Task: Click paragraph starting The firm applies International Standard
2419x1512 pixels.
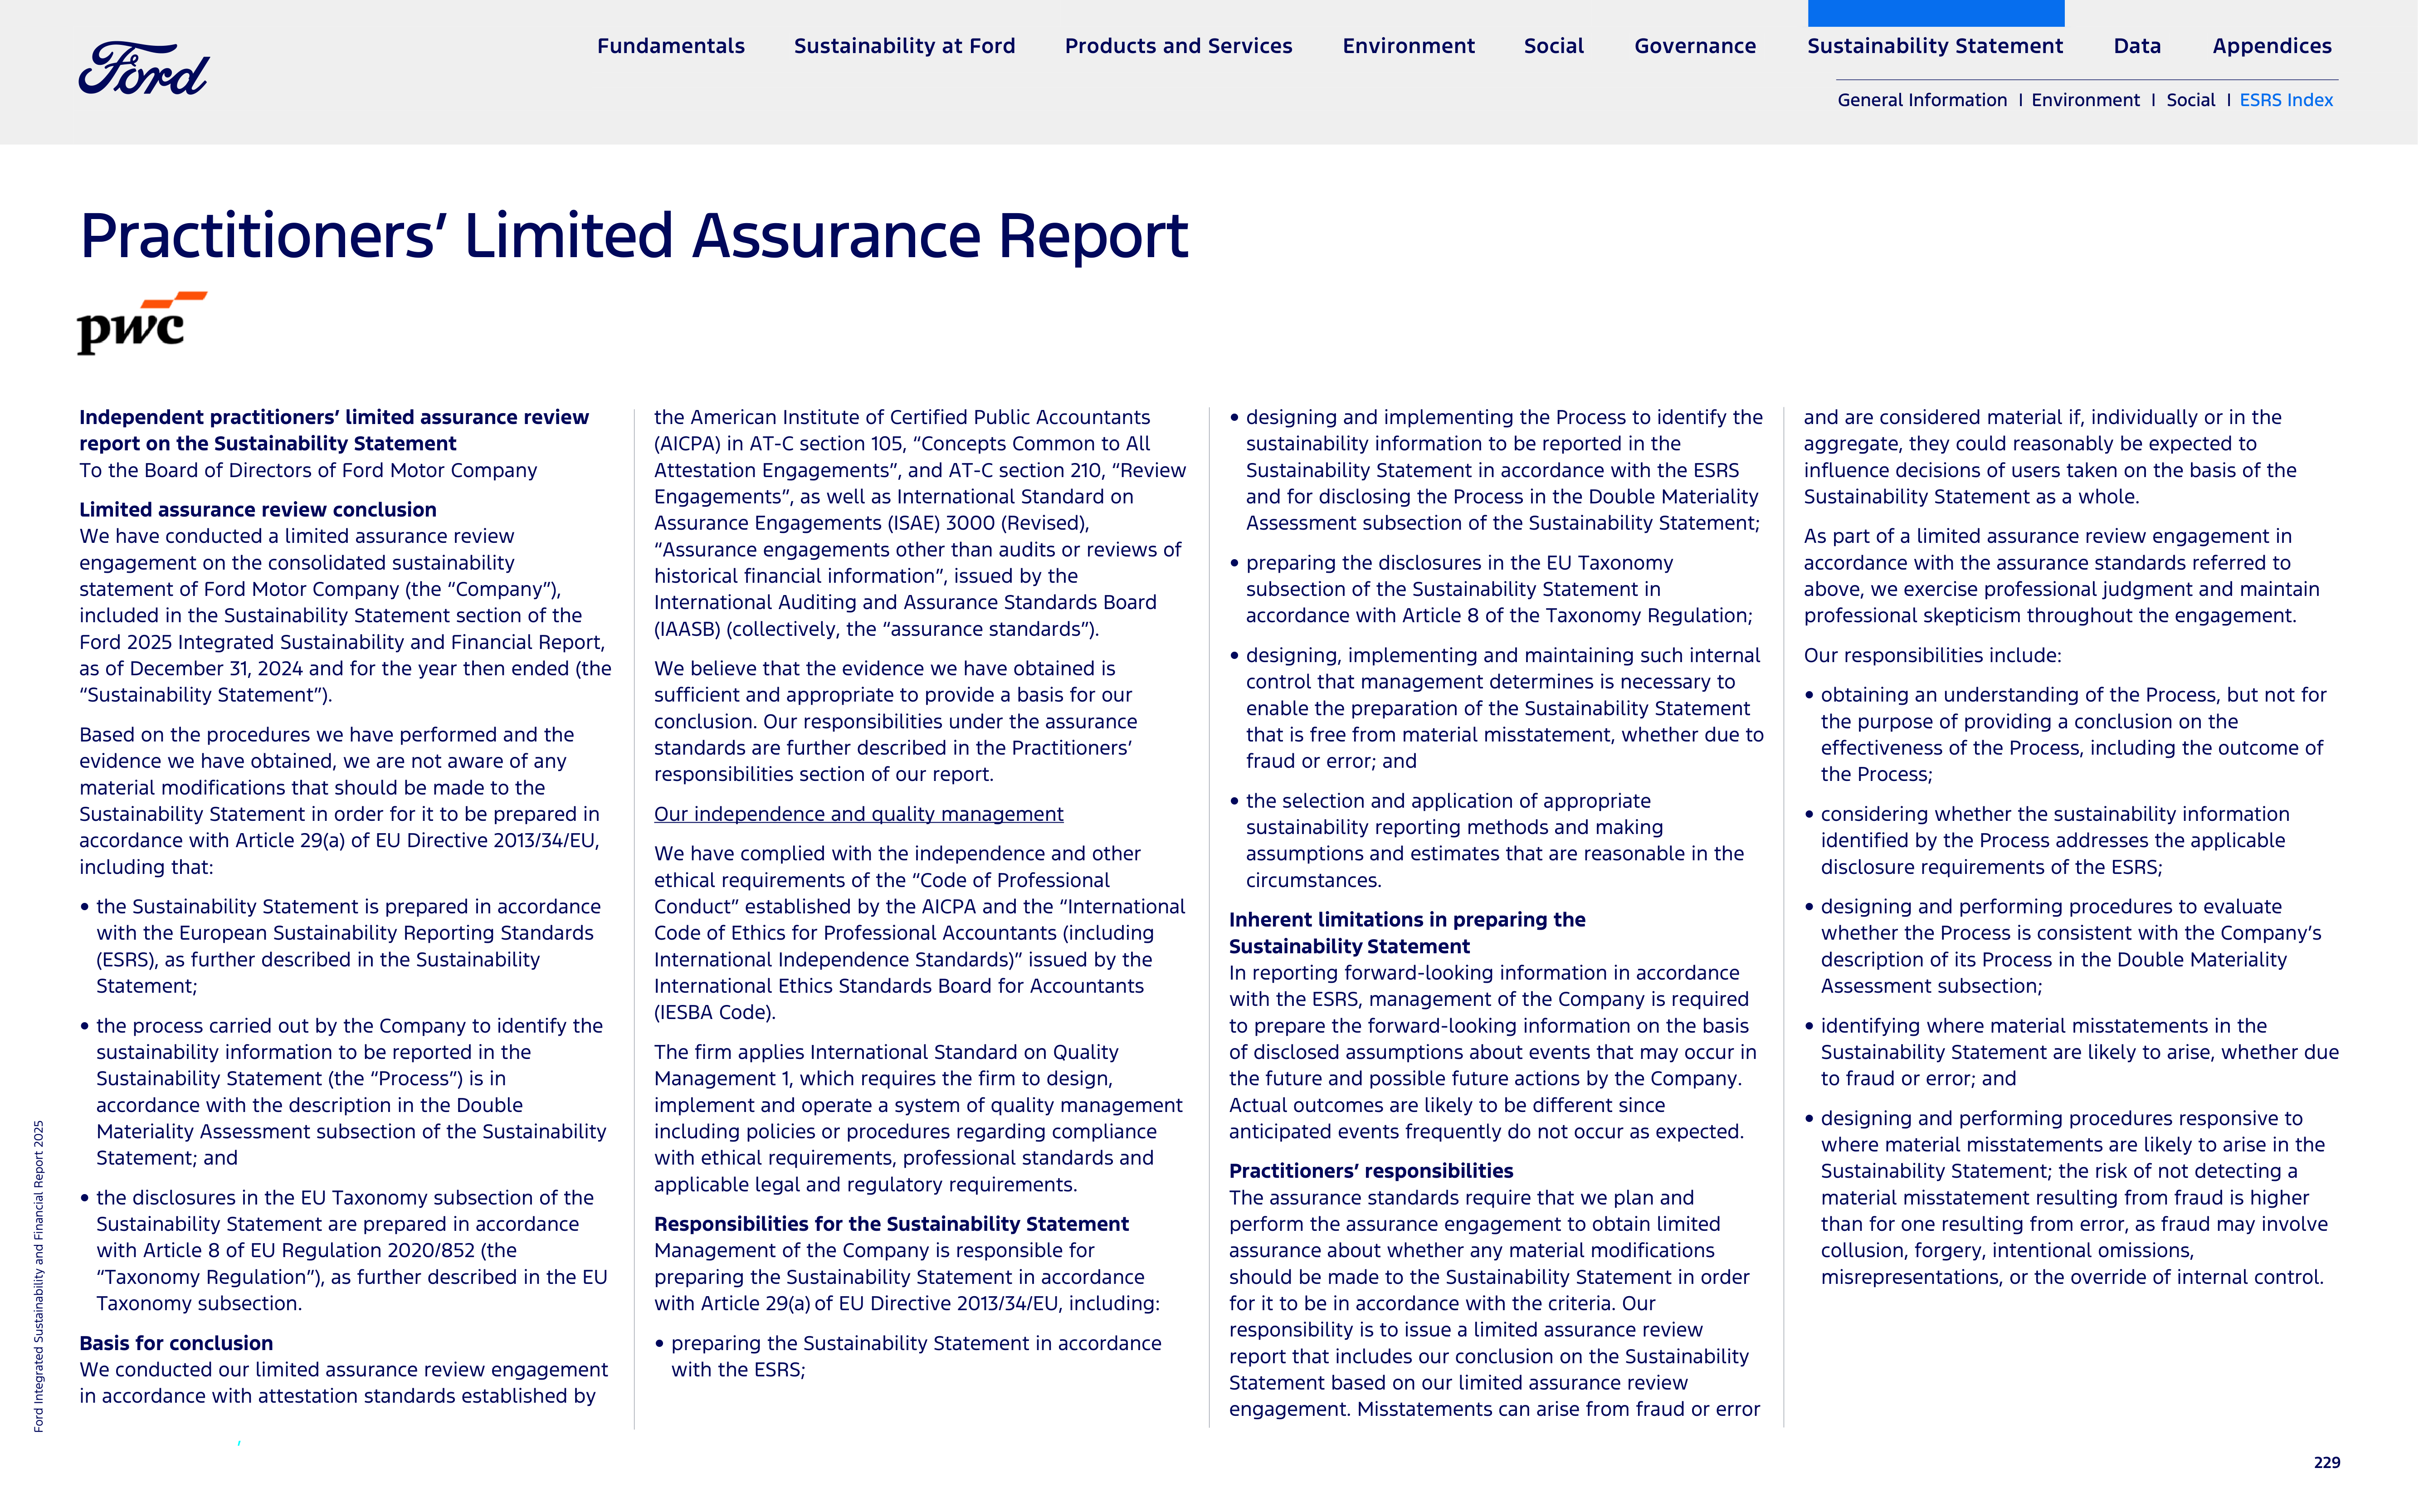Action: tap(918, 1118)
